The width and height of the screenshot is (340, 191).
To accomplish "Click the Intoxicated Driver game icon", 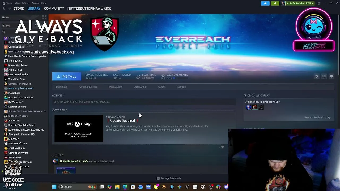I will (x=6, y=65).
